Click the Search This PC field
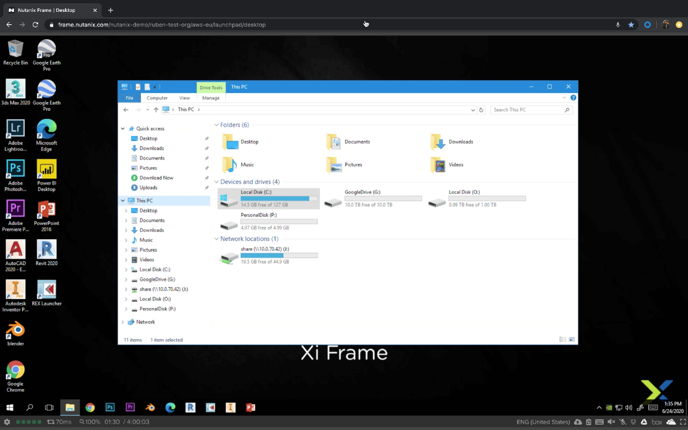The height and width of the screenshot is (430, 688). (527, 110)
